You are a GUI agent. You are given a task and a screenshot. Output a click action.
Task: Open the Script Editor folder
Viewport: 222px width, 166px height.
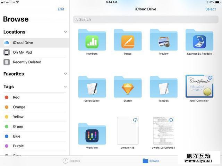92,87
